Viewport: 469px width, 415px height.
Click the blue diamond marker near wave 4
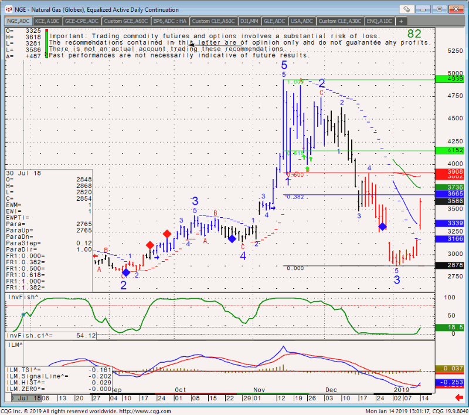232,239
